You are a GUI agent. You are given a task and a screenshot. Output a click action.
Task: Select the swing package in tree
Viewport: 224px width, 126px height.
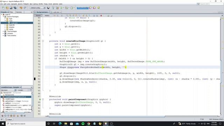click(x=11, y=29)
